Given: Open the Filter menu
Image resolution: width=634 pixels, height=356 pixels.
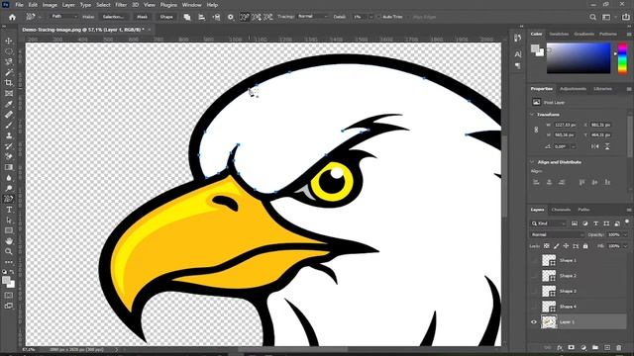Looking at the screenshot, I should [121, 5].
